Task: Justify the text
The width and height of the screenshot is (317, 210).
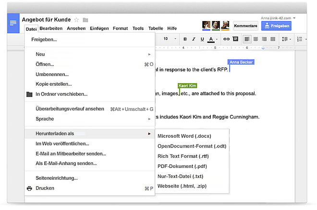Action: [273, 39]
